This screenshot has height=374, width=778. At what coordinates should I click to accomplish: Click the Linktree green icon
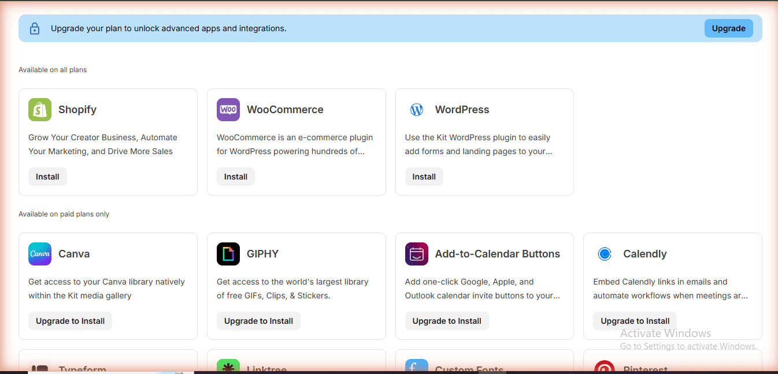(228, 366)
